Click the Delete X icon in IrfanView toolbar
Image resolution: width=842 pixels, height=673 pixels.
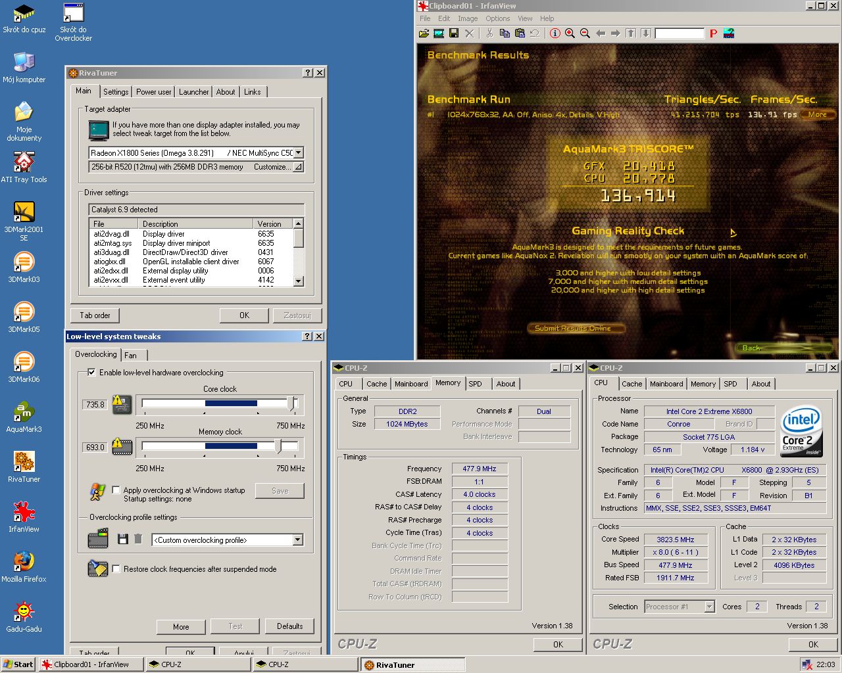point(469,34)
